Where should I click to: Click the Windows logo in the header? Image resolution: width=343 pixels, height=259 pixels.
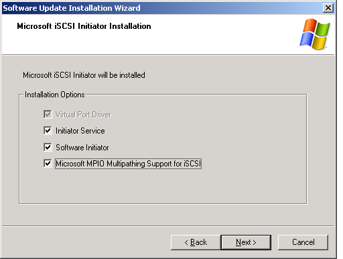click(x=315, y=34)
